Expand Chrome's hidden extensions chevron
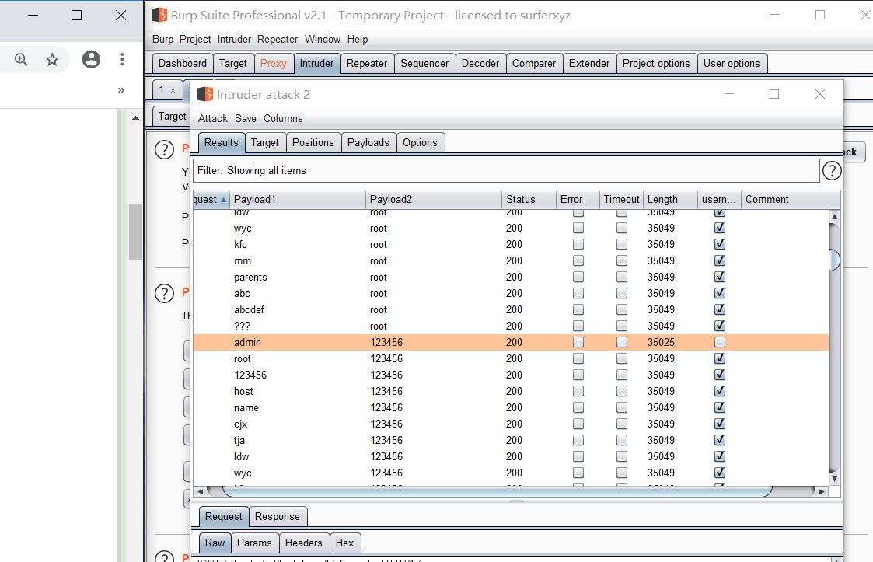 click(x=121, y=90)
